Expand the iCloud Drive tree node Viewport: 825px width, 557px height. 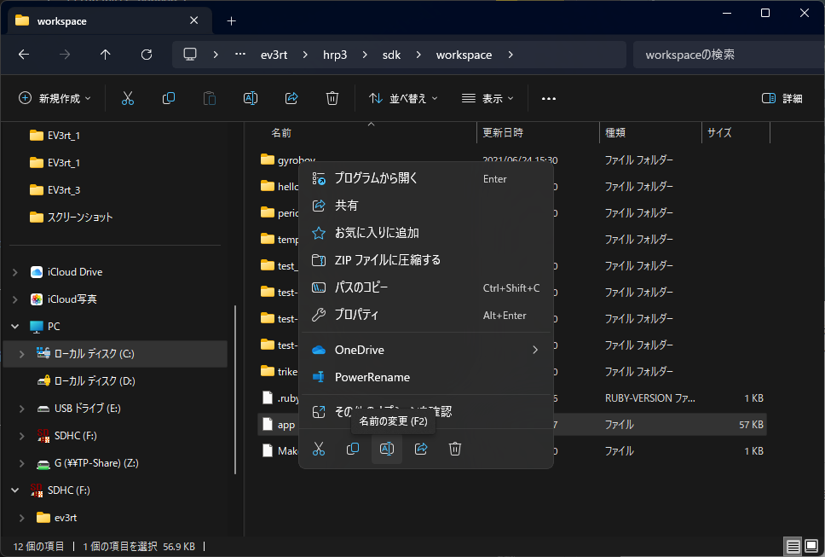15,272
